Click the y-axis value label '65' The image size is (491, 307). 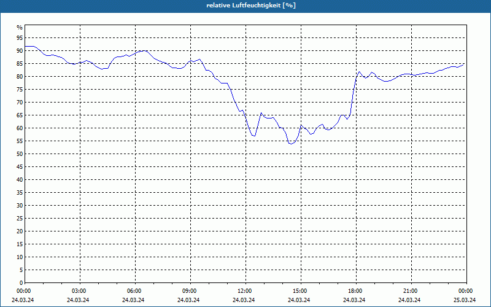click(20, 115)
